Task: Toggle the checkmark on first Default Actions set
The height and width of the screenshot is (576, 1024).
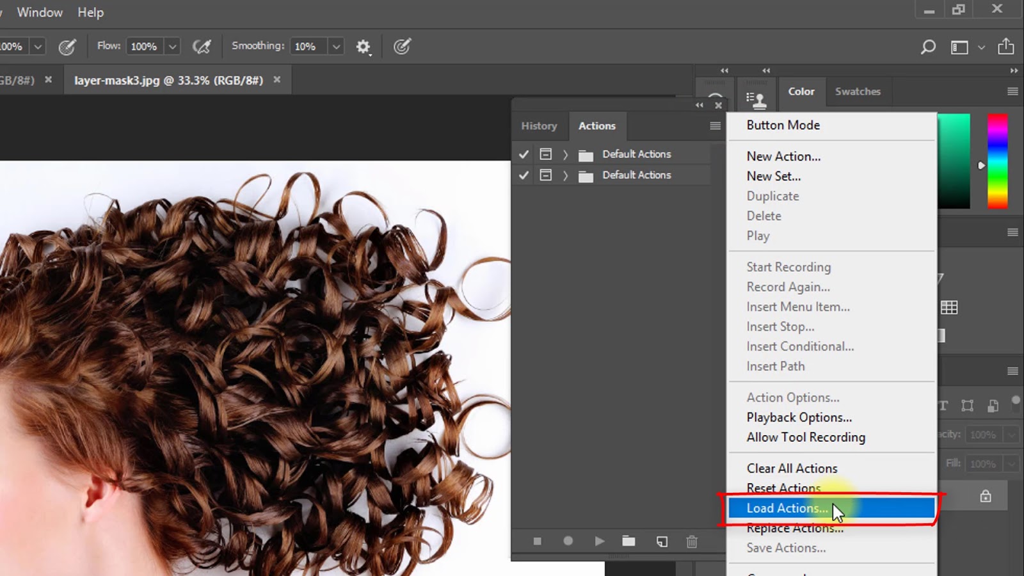Action: pos(524,154)
